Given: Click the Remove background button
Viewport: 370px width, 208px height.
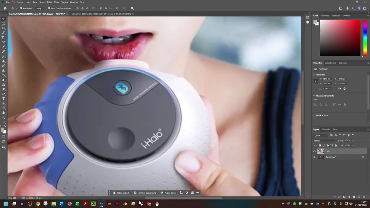Looking at the screenshot, I should [145, 193].
